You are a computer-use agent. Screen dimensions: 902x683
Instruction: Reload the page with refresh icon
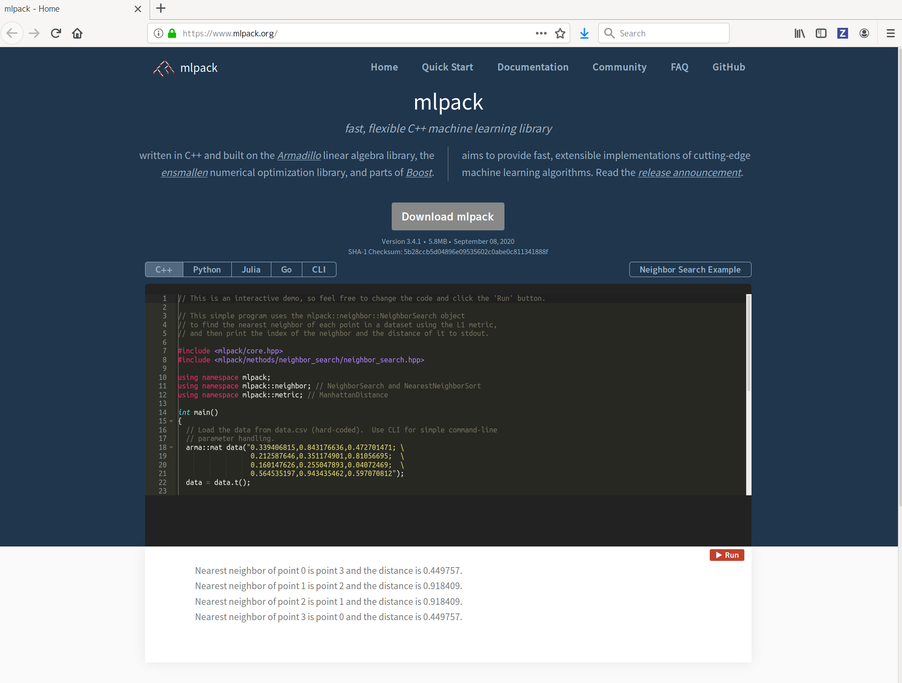pyautogui.click(x=56, y=33)
